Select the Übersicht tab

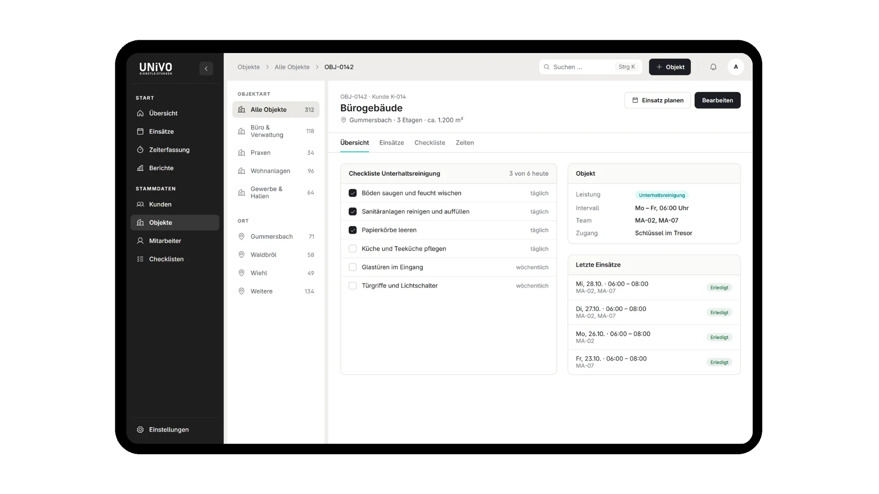point(354,143)
